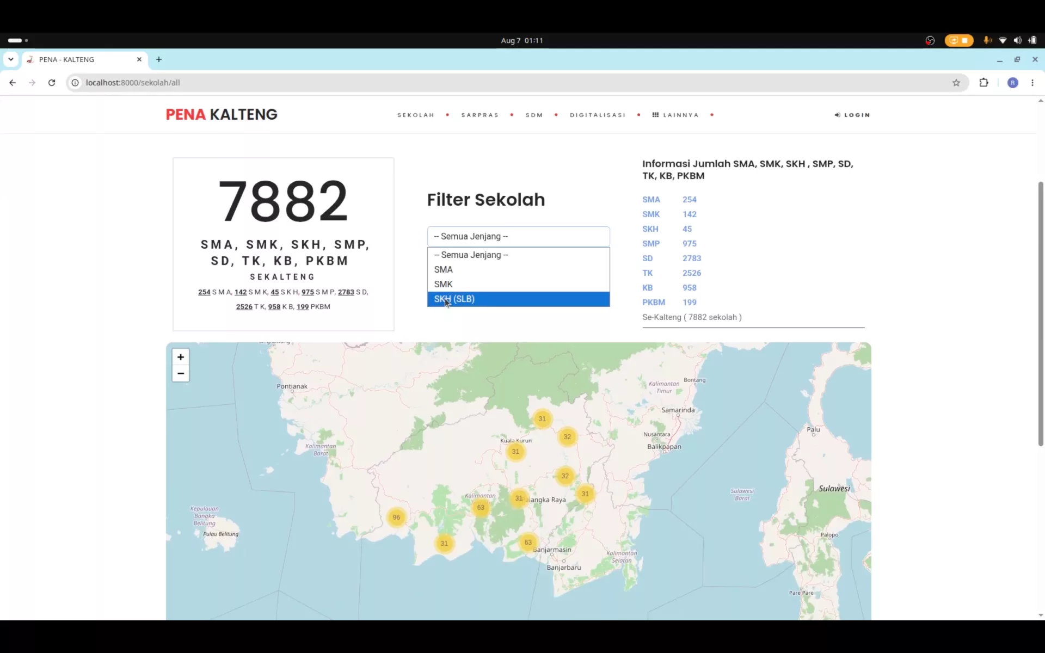This screenshot has width=1045, height=653.
Task: Click the login icon in the header
Action: point(838,115)
